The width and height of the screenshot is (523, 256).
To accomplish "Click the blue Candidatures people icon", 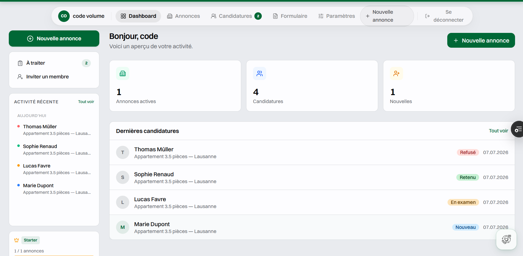I will click(260, 73).
